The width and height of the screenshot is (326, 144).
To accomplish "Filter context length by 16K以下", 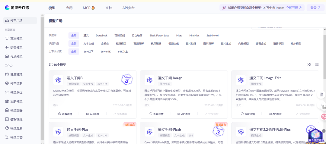I will pyautogui.click(x=88, y=52).
